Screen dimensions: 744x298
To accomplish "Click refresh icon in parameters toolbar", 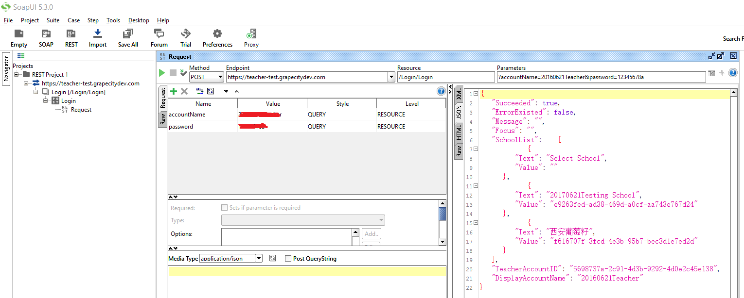I will coord(211,91).
